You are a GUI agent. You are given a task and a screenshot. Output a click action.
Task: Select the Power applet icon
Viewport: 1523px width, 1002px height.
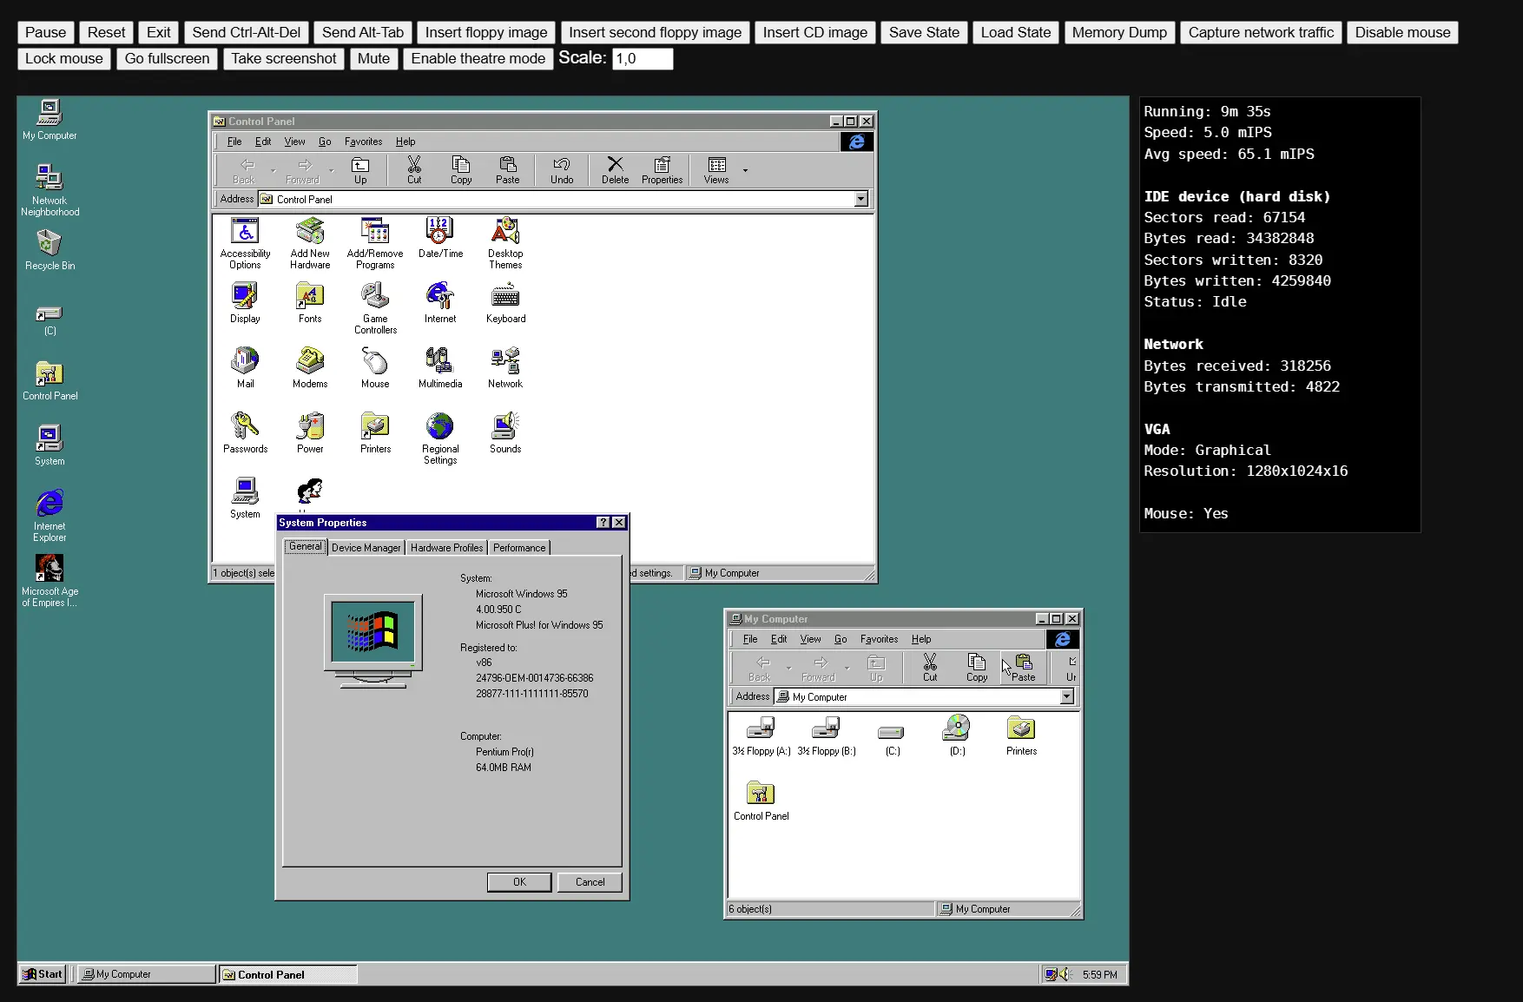coord(310,433)
